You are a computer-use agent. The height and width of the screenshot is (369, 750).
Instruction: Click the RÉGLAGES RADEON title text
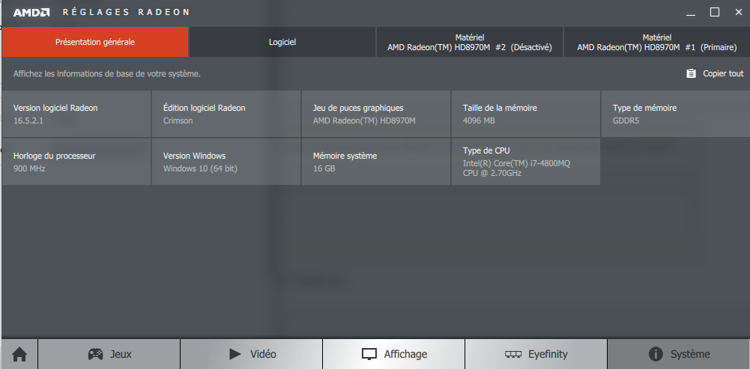(127, 13)
